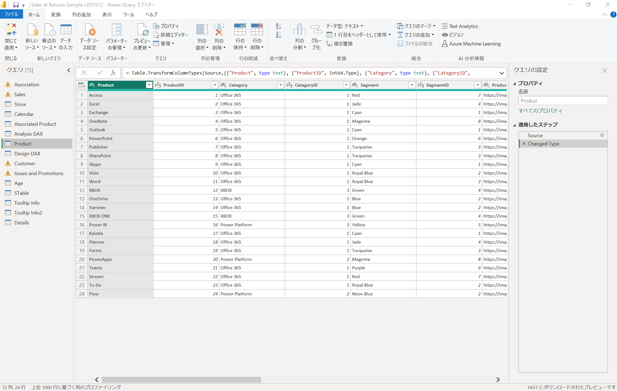Delete the Changed Type step with X
This screenshot has height=391, width=617.
click(x=524, y=144)
